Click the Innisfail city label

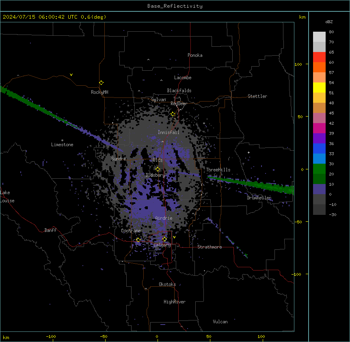[x=169, y=132]
